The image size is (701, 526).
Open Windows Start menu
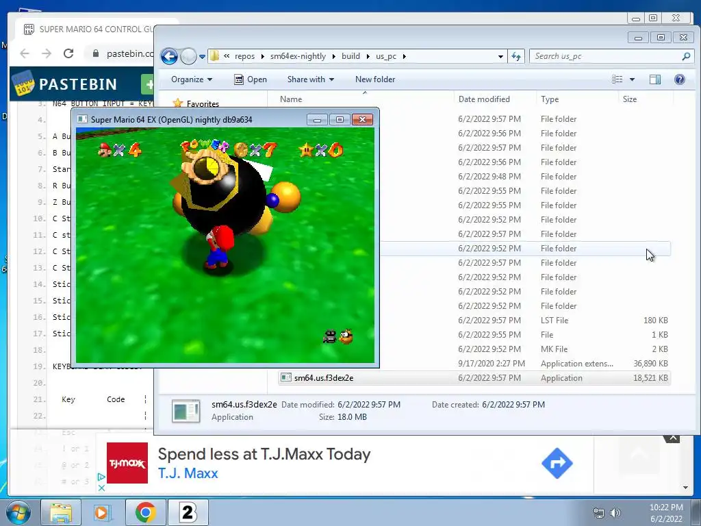pyautogui.click(x=18, y=512)
